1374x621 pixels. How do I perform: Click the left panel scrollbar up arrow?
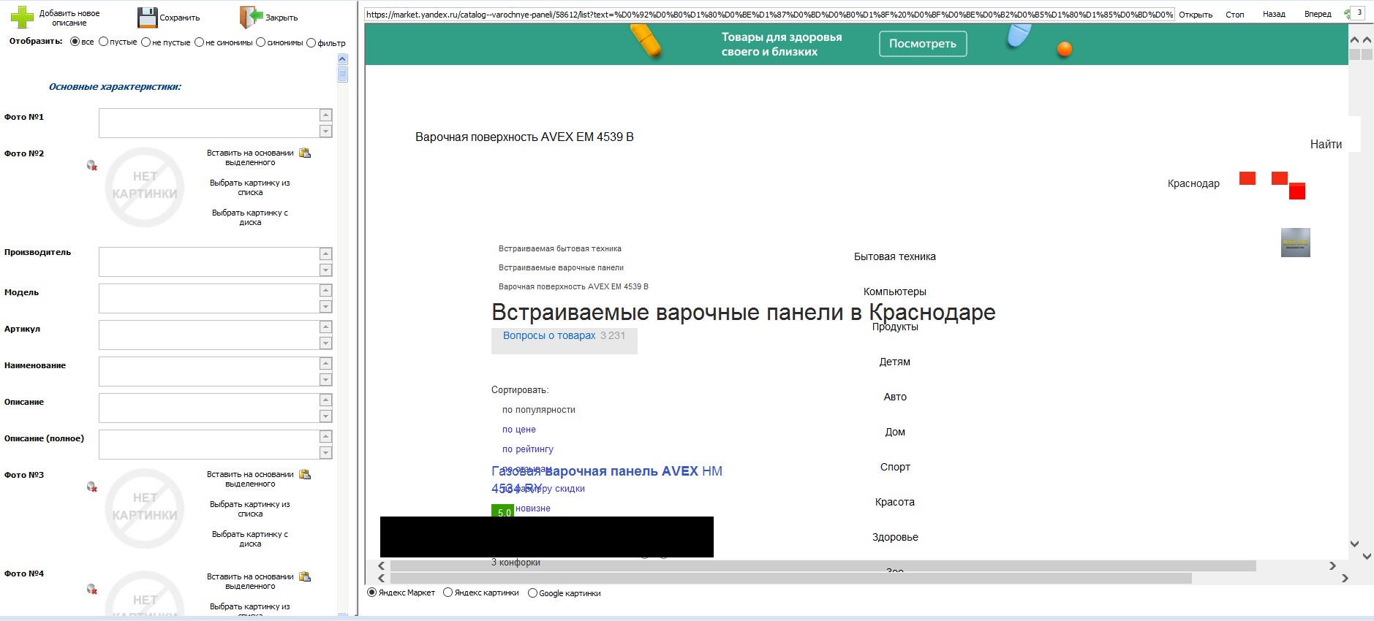tap(342, 58)
